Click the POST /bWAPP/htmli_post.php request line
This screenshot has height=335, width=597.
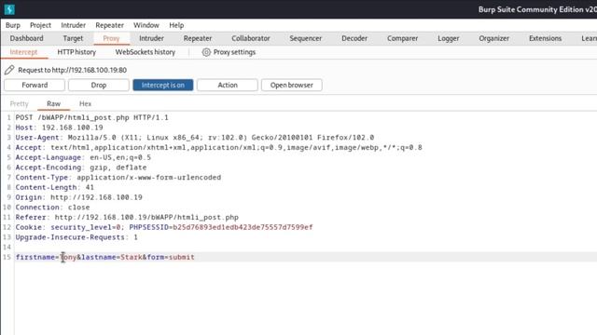(91, 118)
